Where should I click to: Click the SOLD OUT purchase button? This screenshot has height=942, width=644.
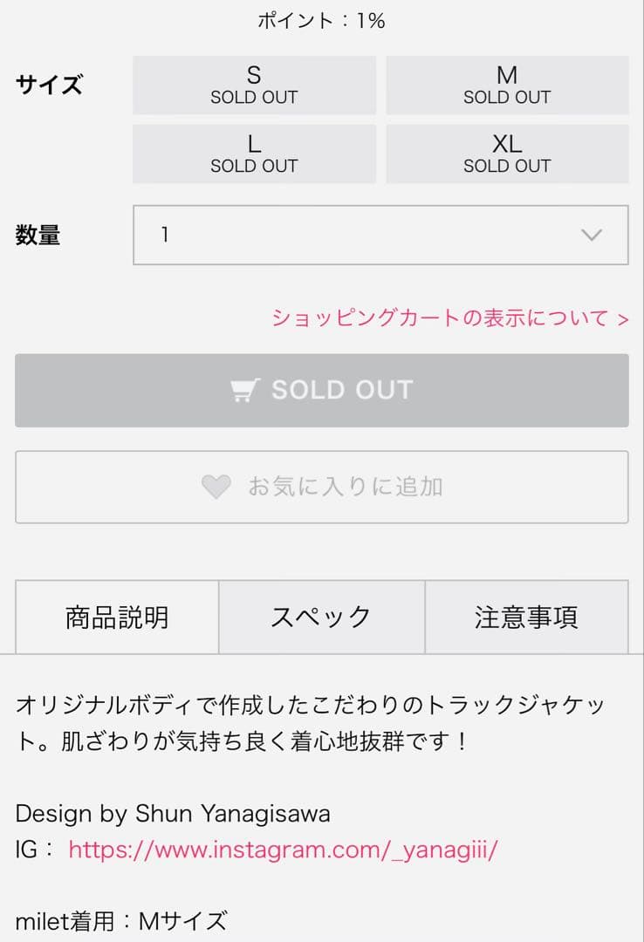click(322, 389)
